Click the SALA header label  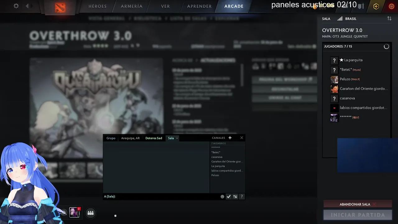coord(326,19)
